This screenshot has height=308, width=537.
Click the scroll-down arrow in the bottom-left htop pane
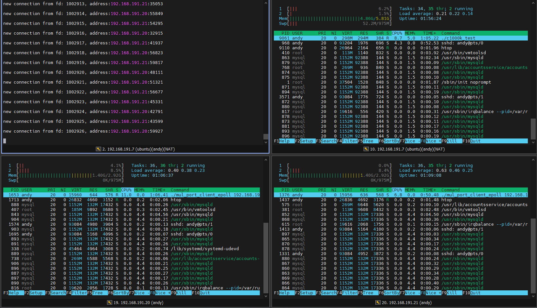click(266, 296)
